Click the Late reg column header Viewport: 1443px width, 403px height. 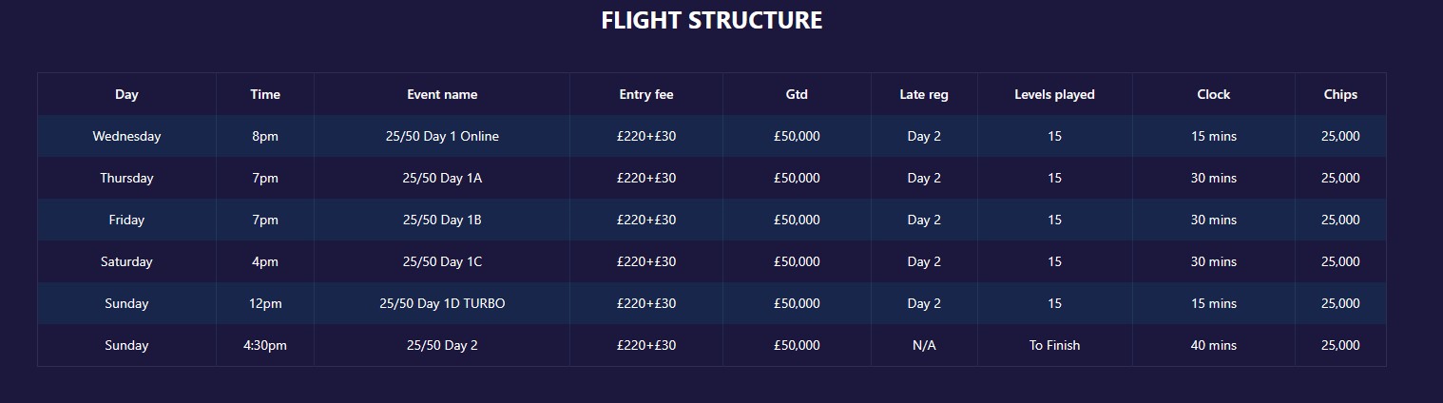coord(924,94)
